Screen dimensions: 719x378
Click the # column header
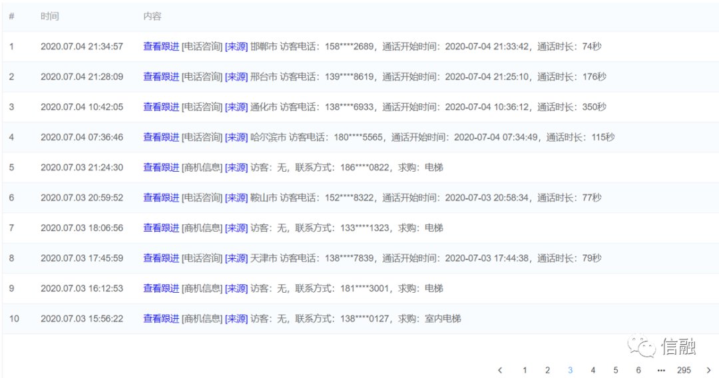coord(11,16)
